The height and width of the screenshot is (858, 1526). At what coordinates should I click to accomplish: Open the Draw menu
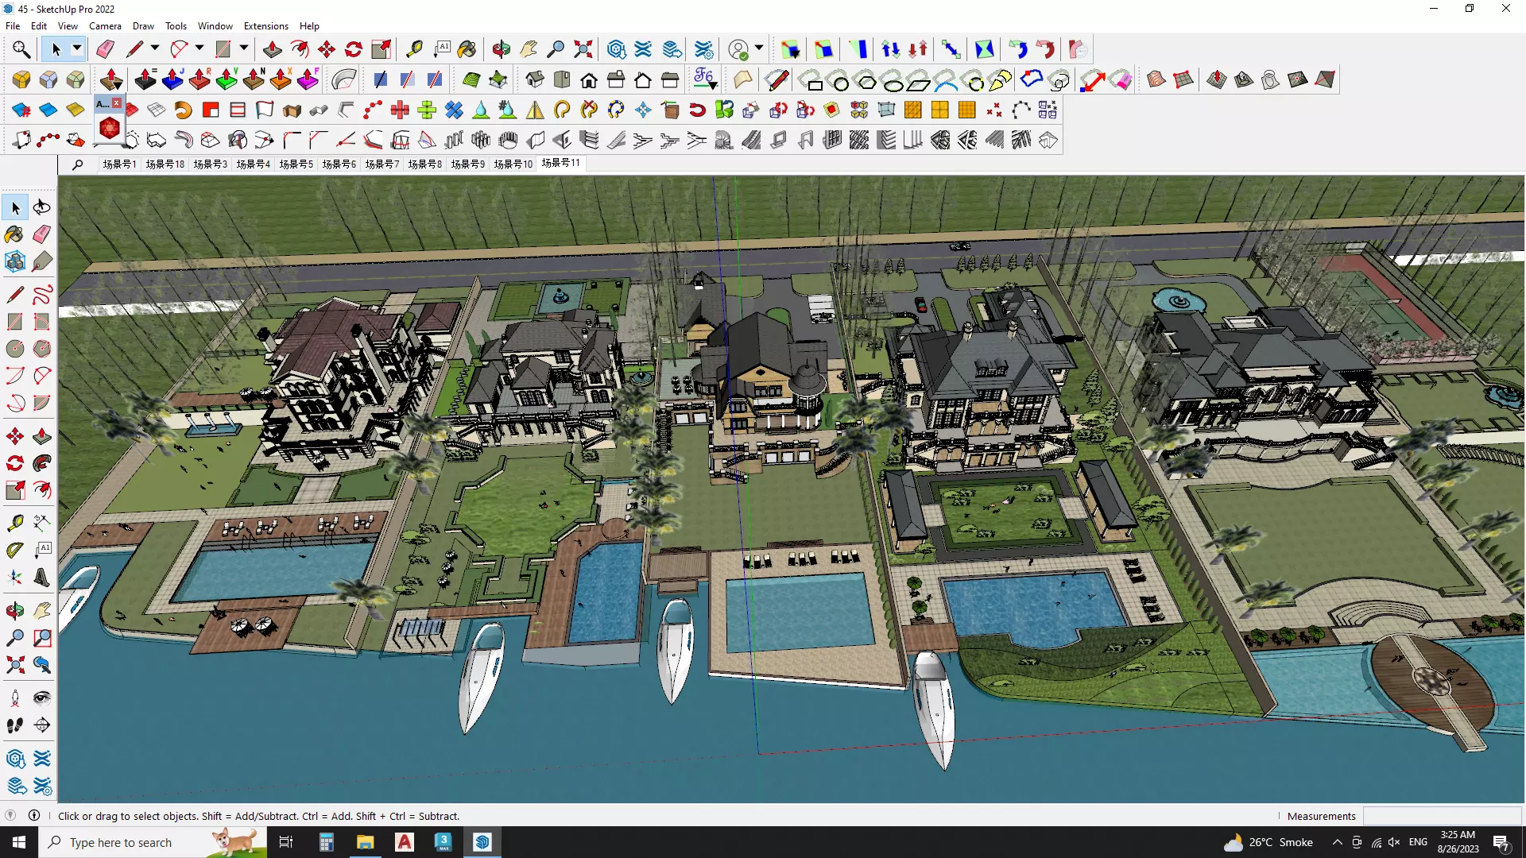143,26
